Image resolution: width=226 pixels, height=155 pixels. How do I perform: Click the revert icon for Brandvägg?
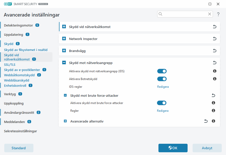point(214,50)
